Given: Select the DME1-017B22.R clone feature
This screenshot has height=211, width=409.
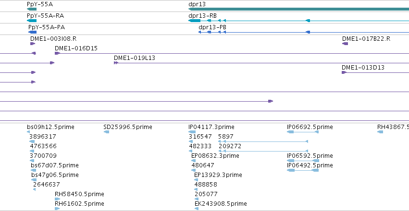Looking at the screenshot, I should coord(345,44).
